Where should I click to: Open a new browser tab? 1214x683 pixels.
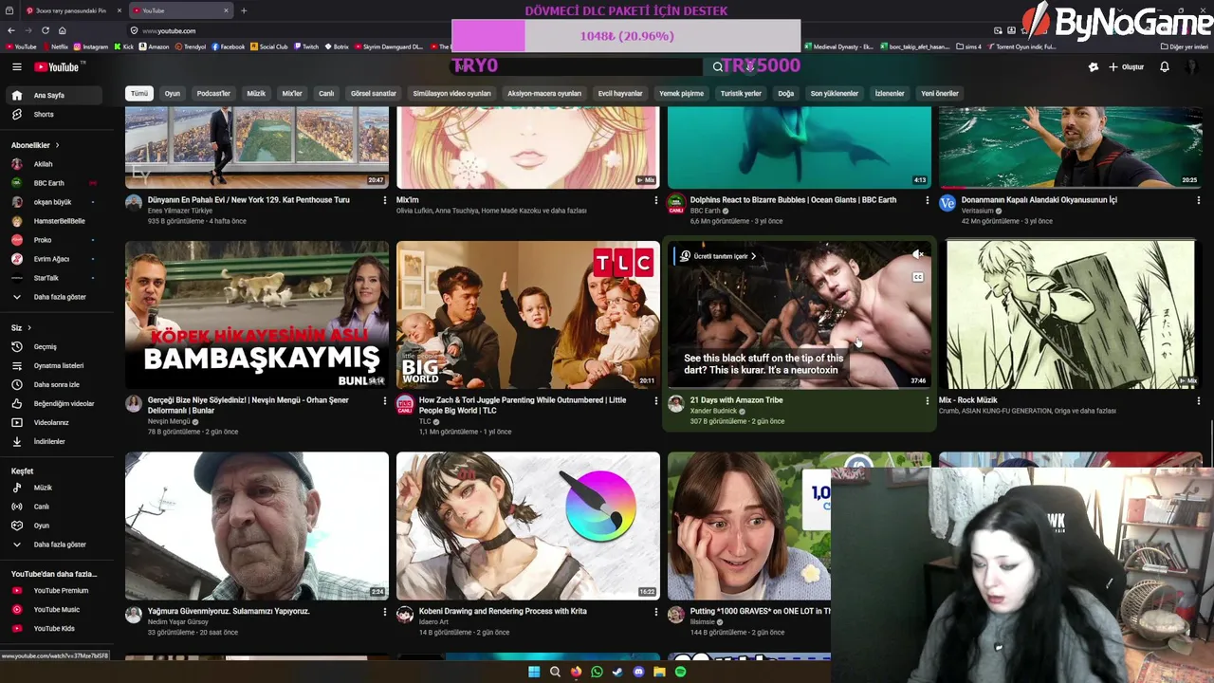244,10
